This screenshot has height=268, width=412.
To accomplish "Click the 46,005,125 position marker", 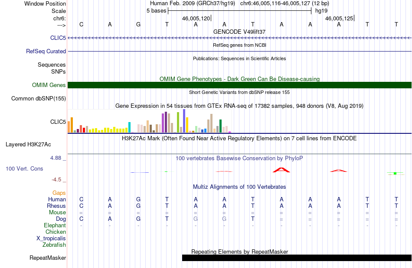I will pos(339,18).
